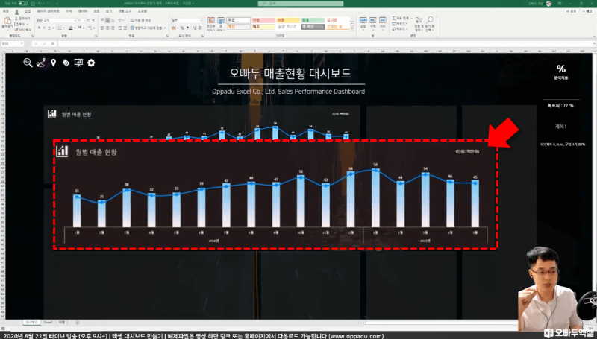Collapse the ribbon with chevron
This screenshot has height=339, width=597.
pyautogui.click(x=593, y=35)
